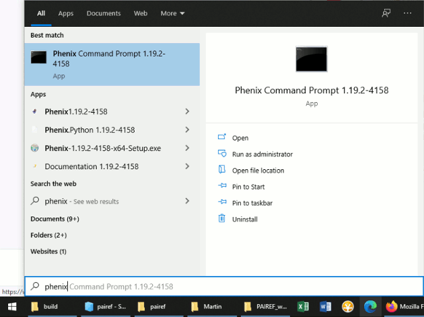Open Microsoft Edge from the taskbar
424x317 pixels.
tap(370, 307)
